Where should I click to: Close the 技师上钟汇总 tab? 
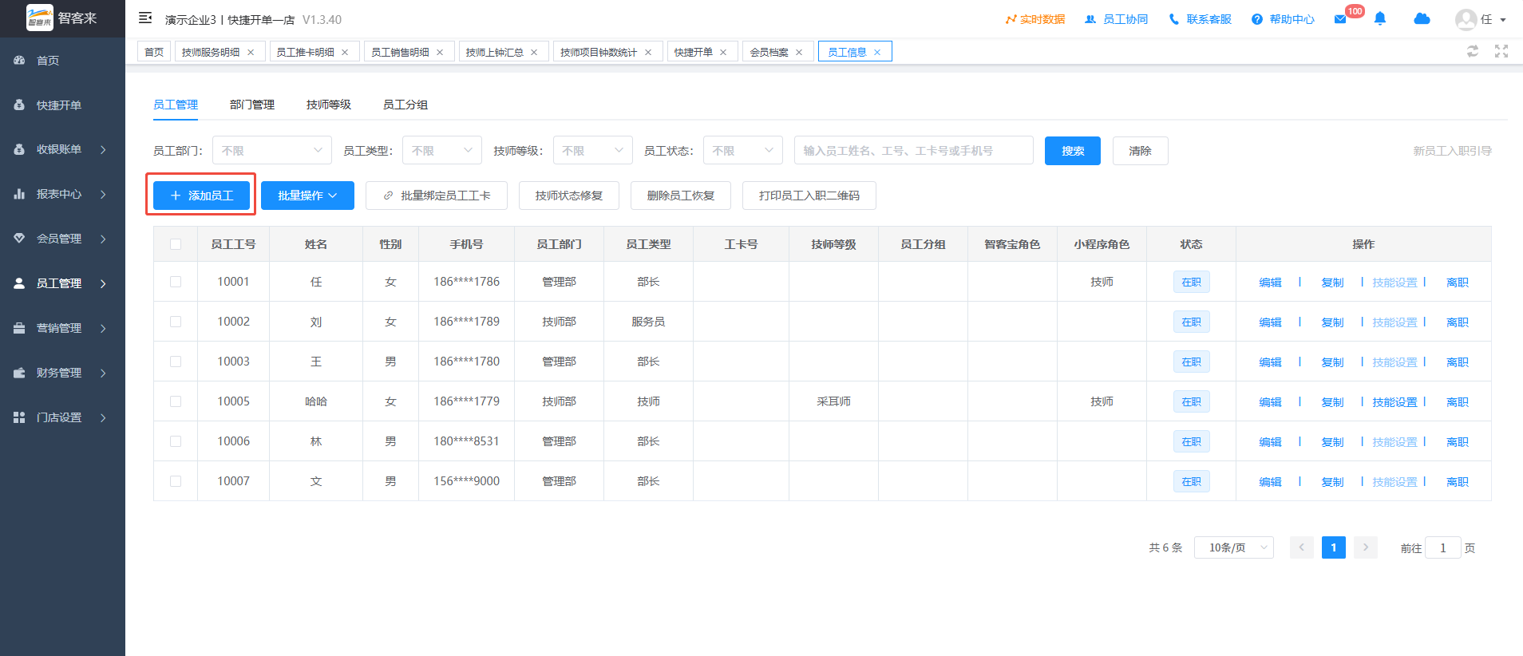click(x=534, y=52)
